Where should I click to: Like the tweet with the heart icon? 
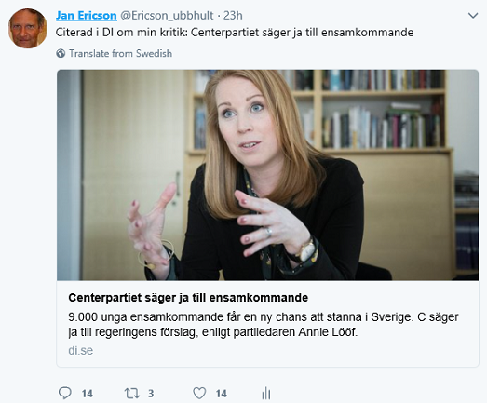(x=199, y=393)
